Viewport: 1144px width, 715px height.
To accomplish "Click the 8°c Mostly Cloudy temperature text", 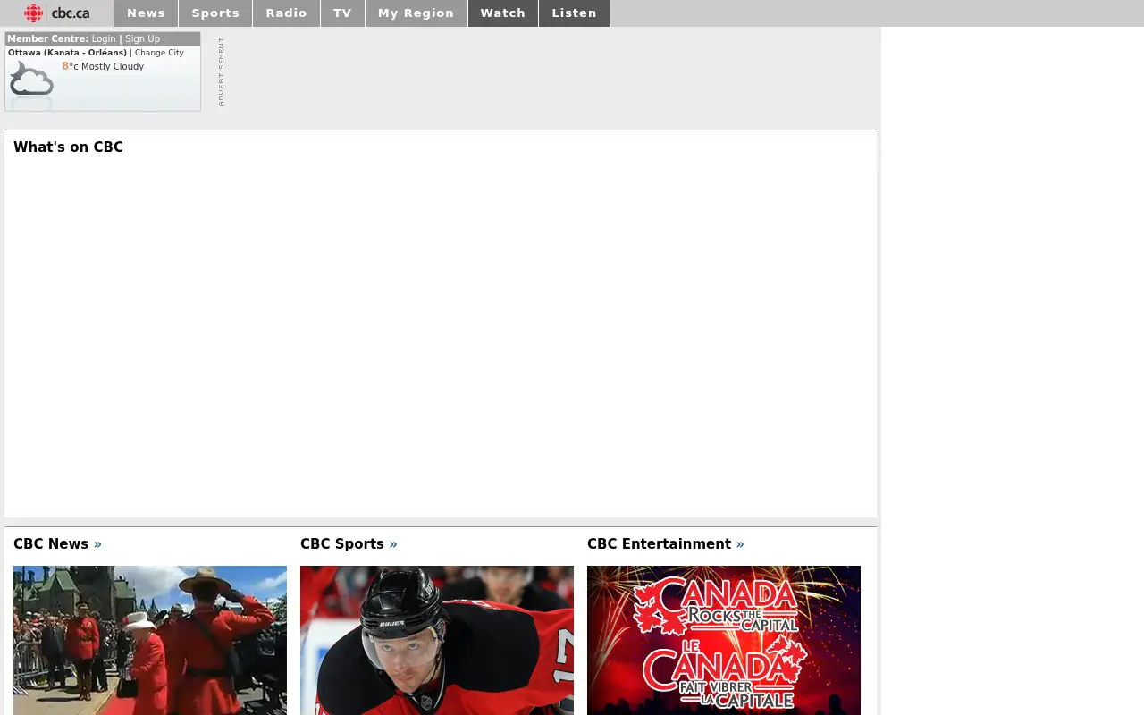I will pos(103,66).
